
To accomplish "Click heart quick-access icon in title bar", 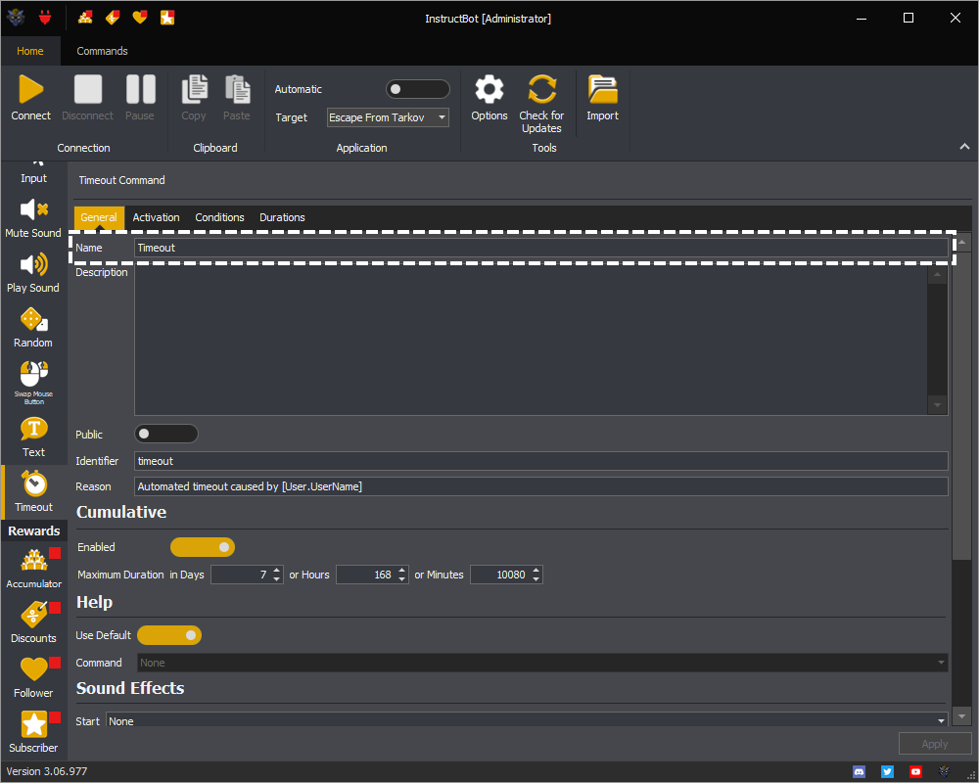I will [x=140, y=18].
